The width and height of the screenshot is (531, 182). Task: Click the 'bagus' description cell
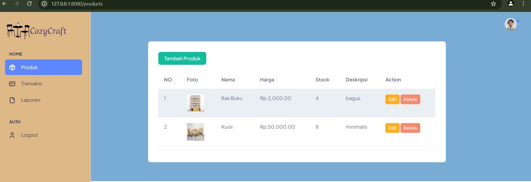353,98
